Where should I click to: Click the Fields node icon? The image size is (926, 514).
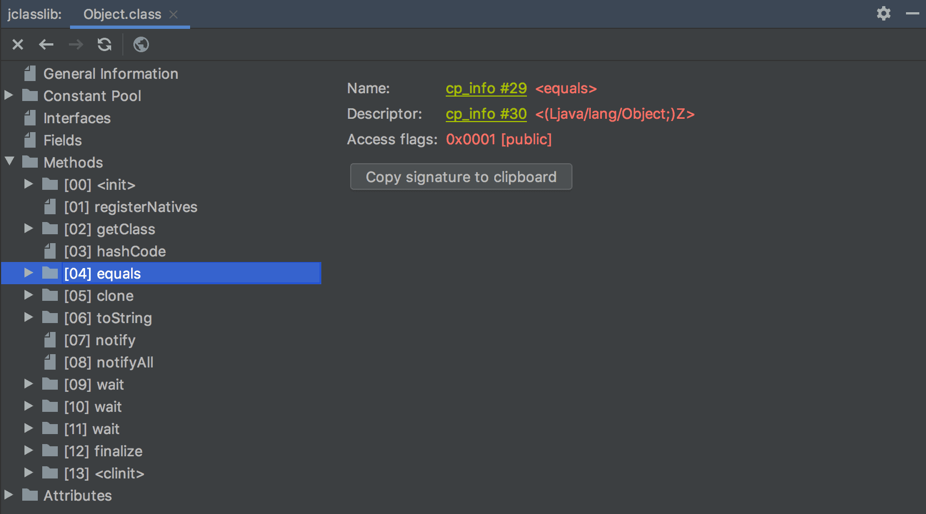pyautogui.click(x=30, y=140)
